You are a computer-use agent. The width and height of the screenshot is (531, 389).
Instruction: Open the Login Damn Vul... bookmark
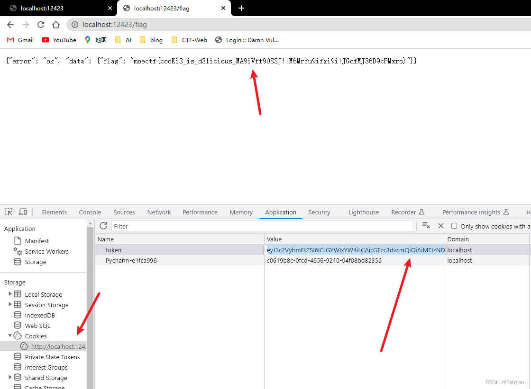point(247,40)
